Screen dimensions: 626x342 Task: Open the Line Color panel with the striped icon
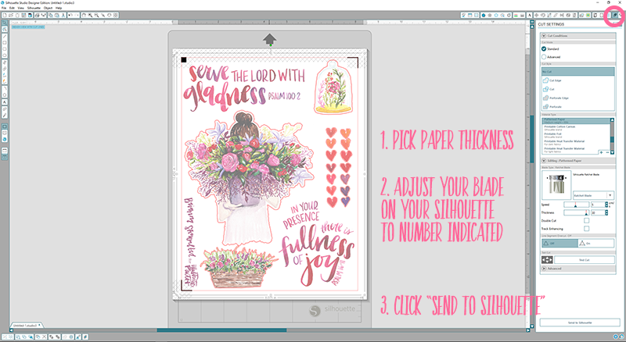point(516,15)
